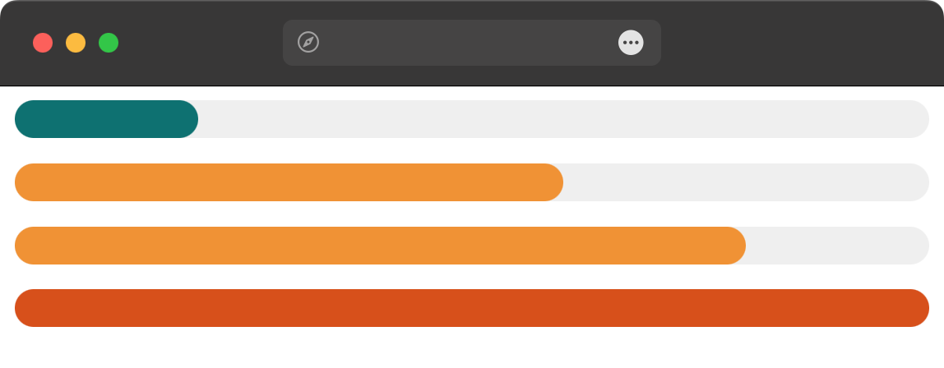The image size is (944, 368).
Task: Click left start of teal bar
Action: [x=25, y=119]
